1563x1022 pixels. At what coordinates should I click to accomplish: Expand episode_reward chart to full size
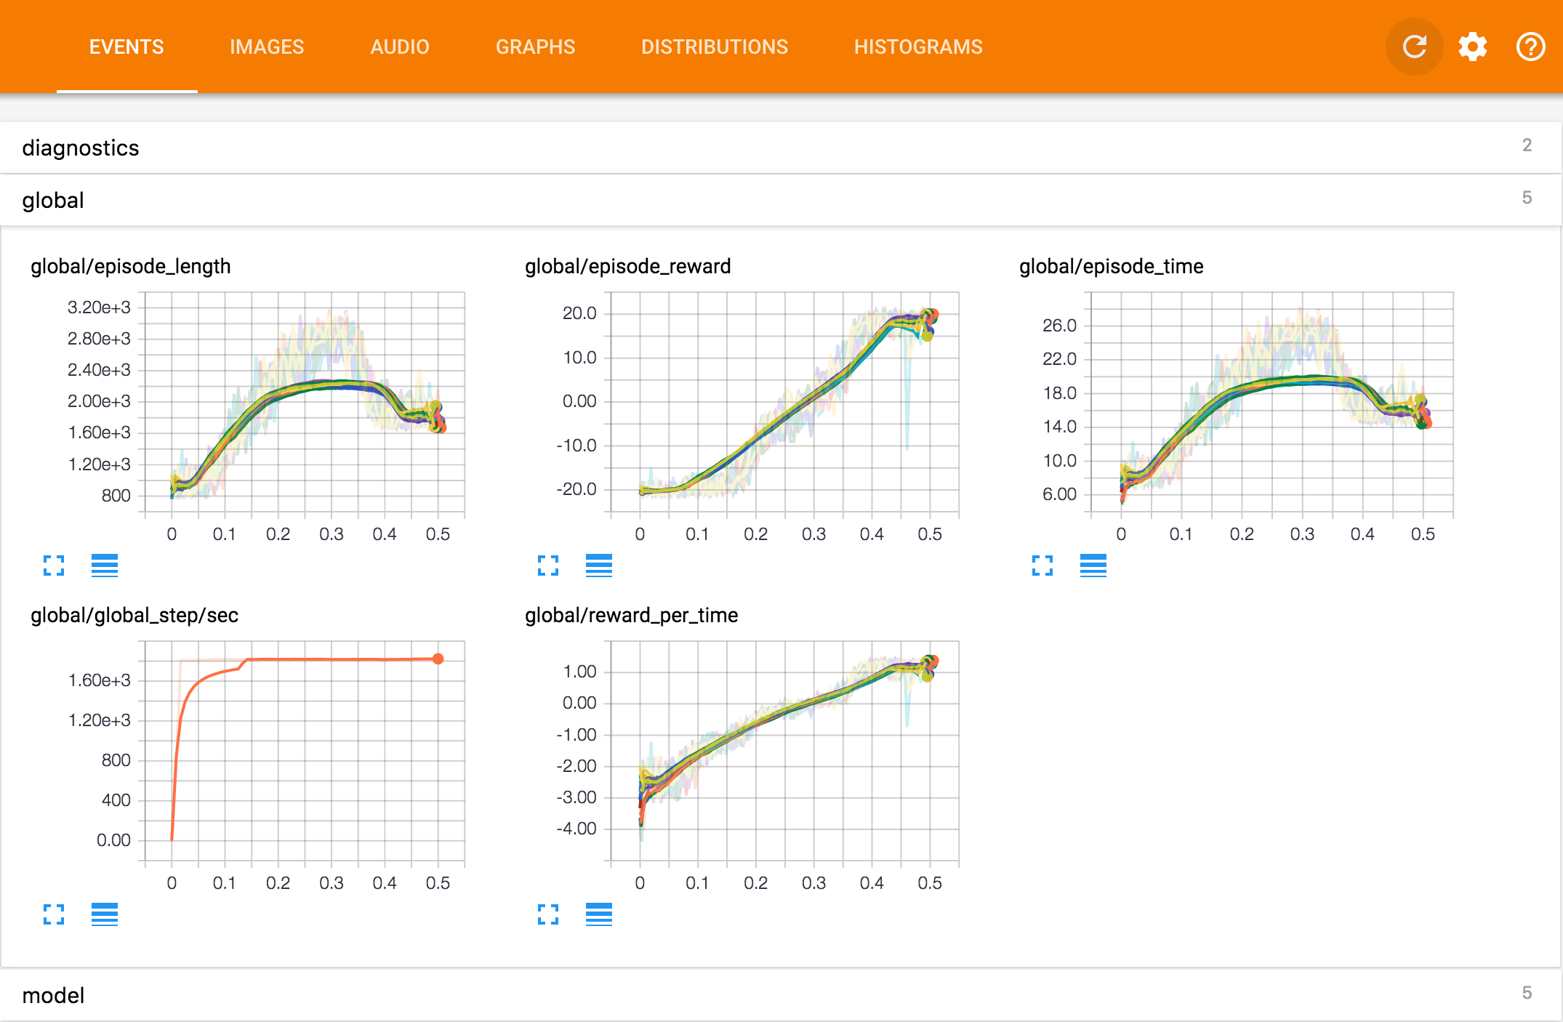pyautogui.click(x=548, y=566)
